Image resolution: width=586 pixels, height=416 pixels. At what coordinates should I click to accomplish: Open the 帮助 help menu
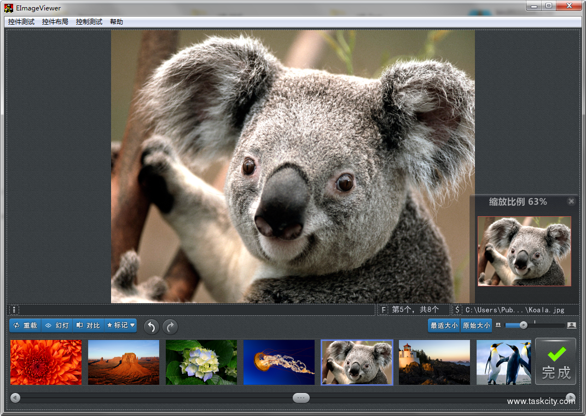click(x=117, y=22)
